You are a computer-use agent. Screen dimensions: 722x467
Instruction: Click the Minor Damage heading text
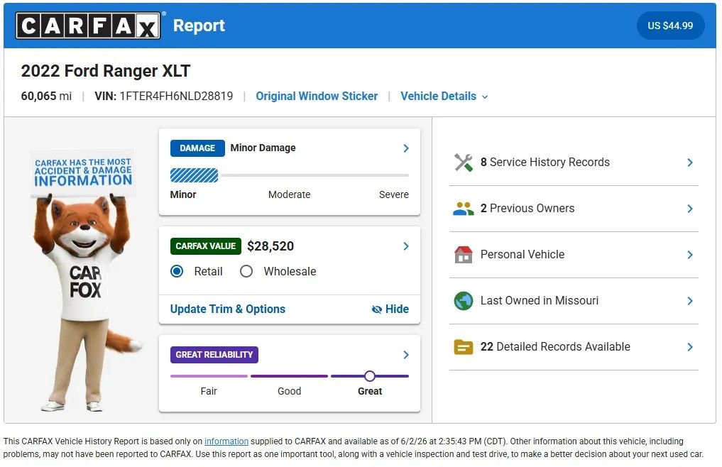[263, 148]
